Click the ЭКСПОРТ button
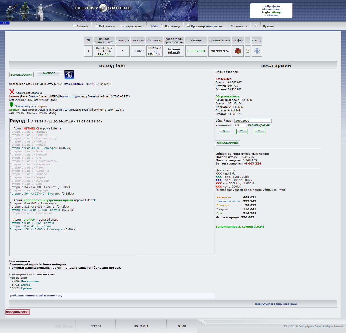The height and width of the screenshot is (333, 346). (49, 73)
